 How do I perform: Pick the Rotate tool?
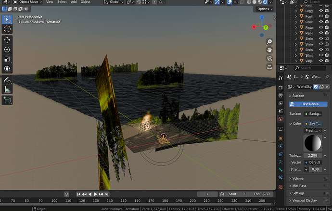coord(7,50)
